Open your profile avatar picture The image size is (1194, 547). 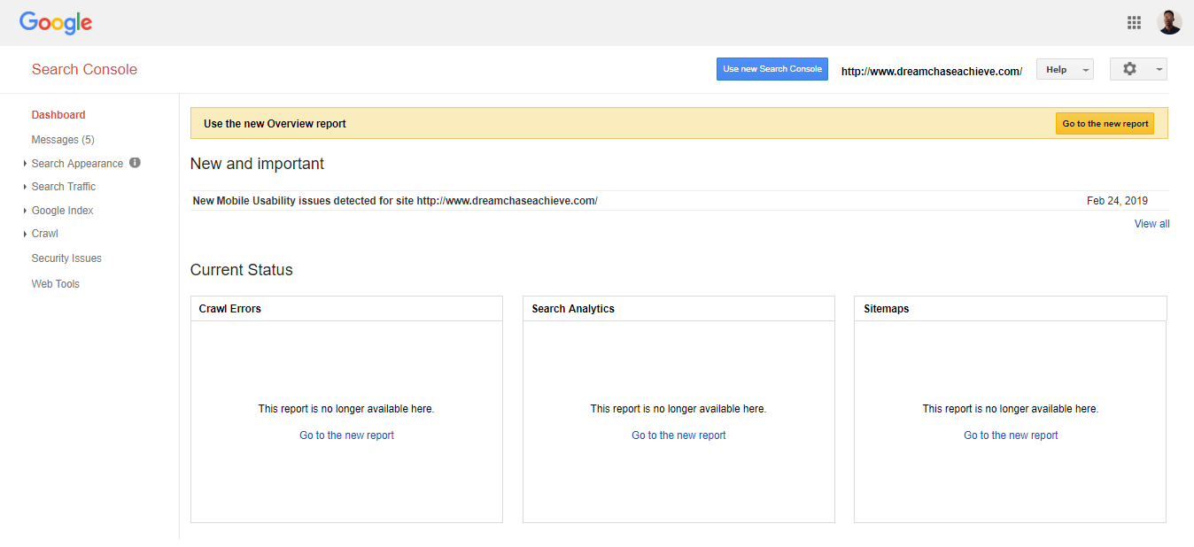1169,22
